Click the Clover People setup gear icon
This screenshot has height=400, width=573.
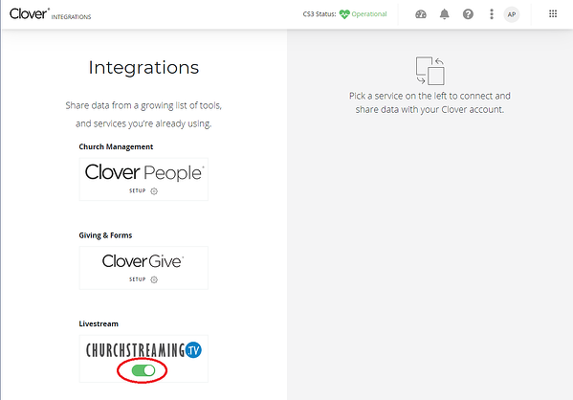154,191
